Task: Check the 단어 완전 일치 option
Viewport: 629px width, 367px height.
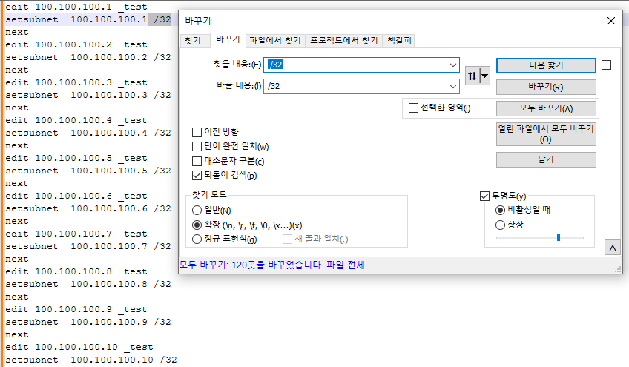Action: tap(197, 146)
